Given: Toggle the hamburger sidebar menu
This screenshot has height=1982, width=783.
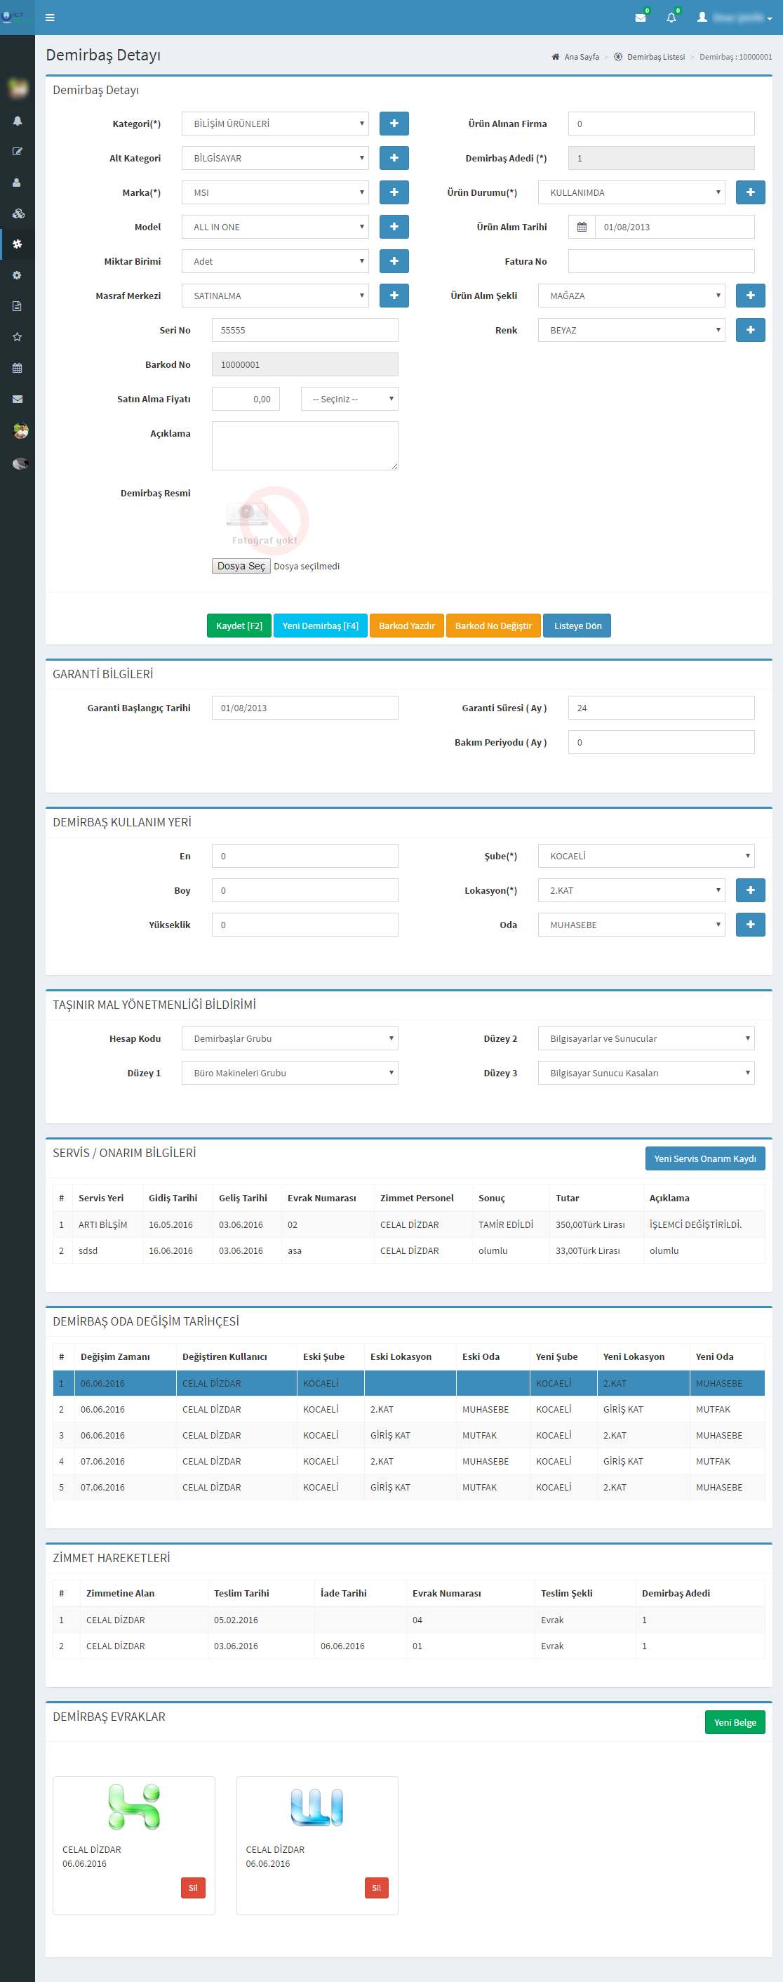Looking at the screenshot, I should point(50,18).
